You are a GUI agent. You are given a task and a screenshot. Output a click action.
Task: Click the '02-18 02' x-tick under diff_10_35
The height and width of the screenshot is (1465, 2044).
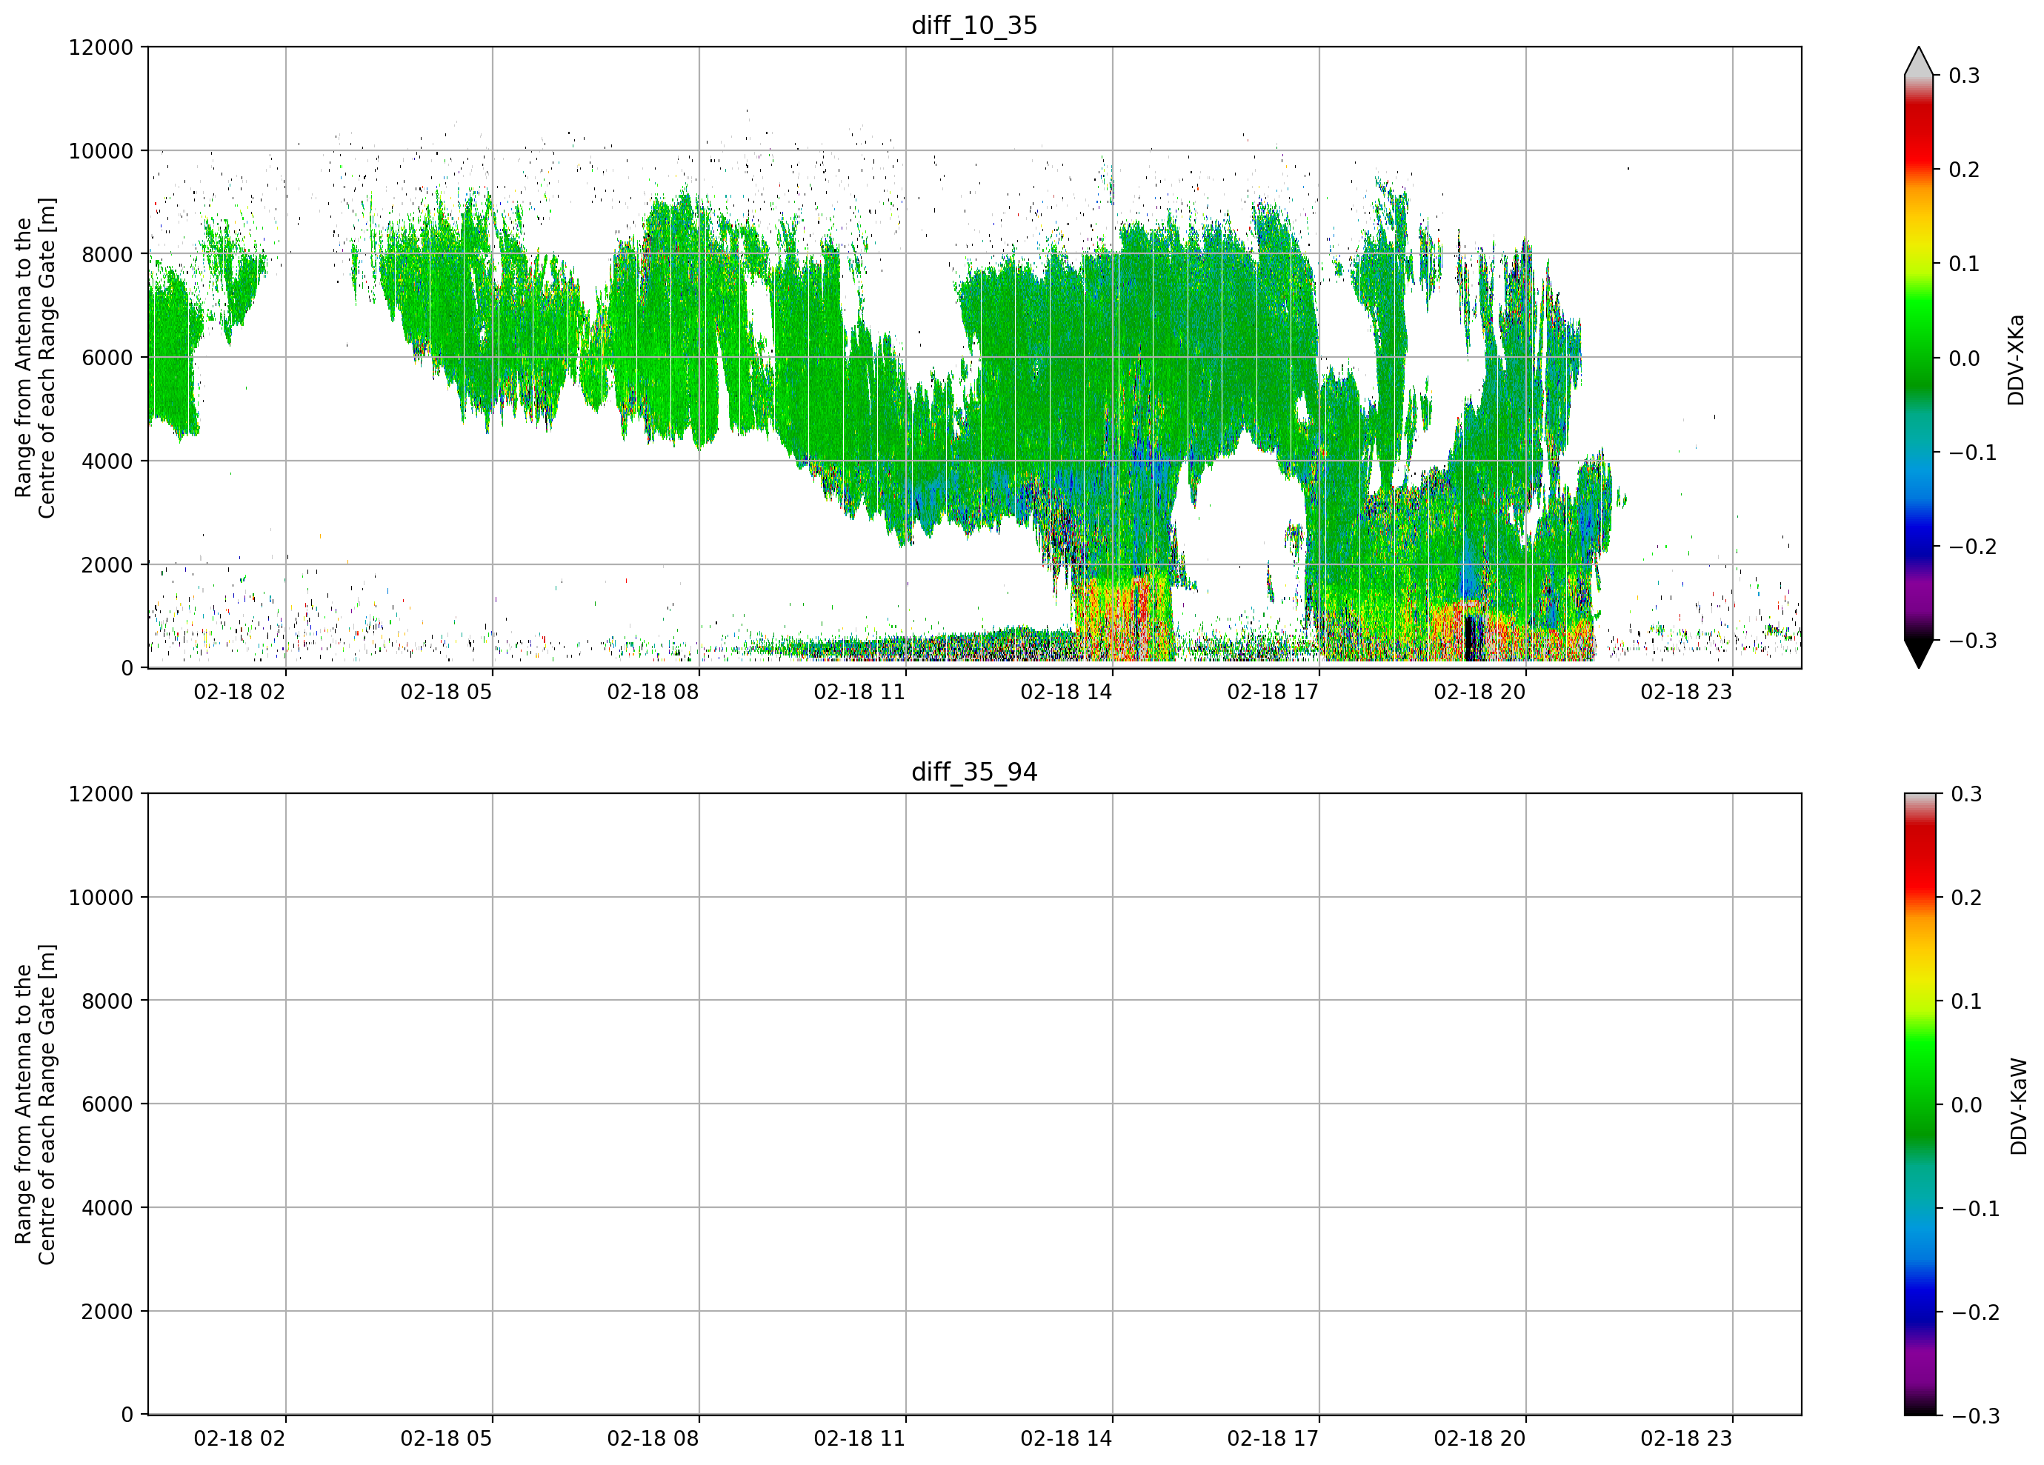click(240, 692)
